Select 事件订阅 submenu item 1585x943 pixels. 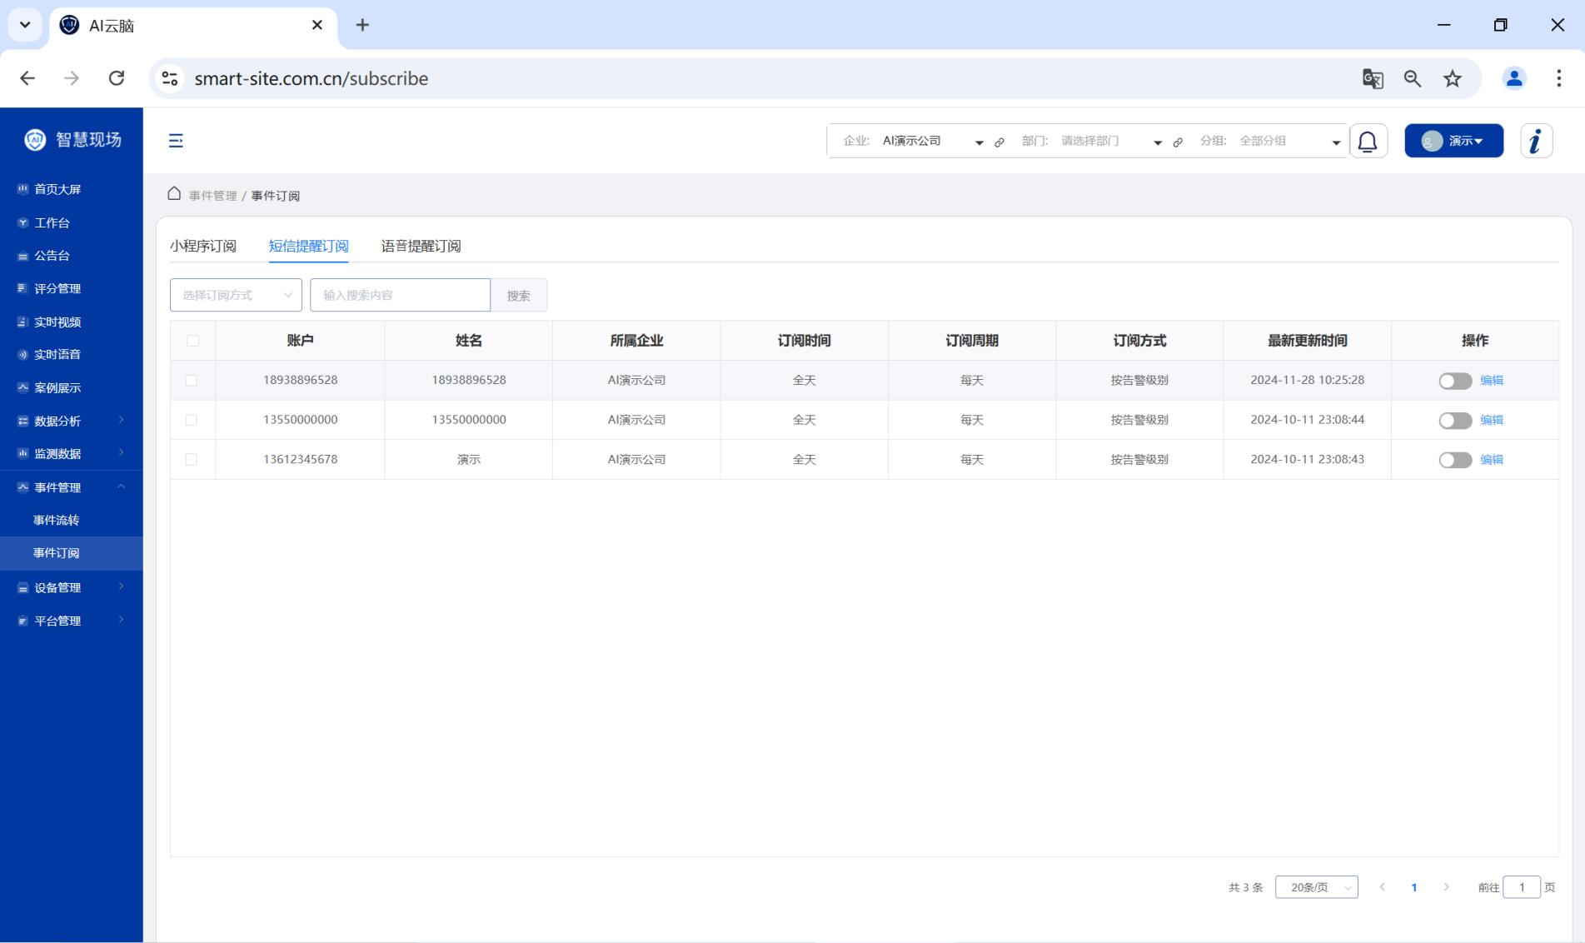tap(71, 553)
